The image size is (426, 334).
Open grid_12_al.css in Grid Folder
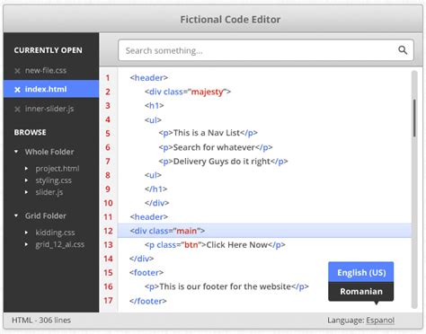60,244
